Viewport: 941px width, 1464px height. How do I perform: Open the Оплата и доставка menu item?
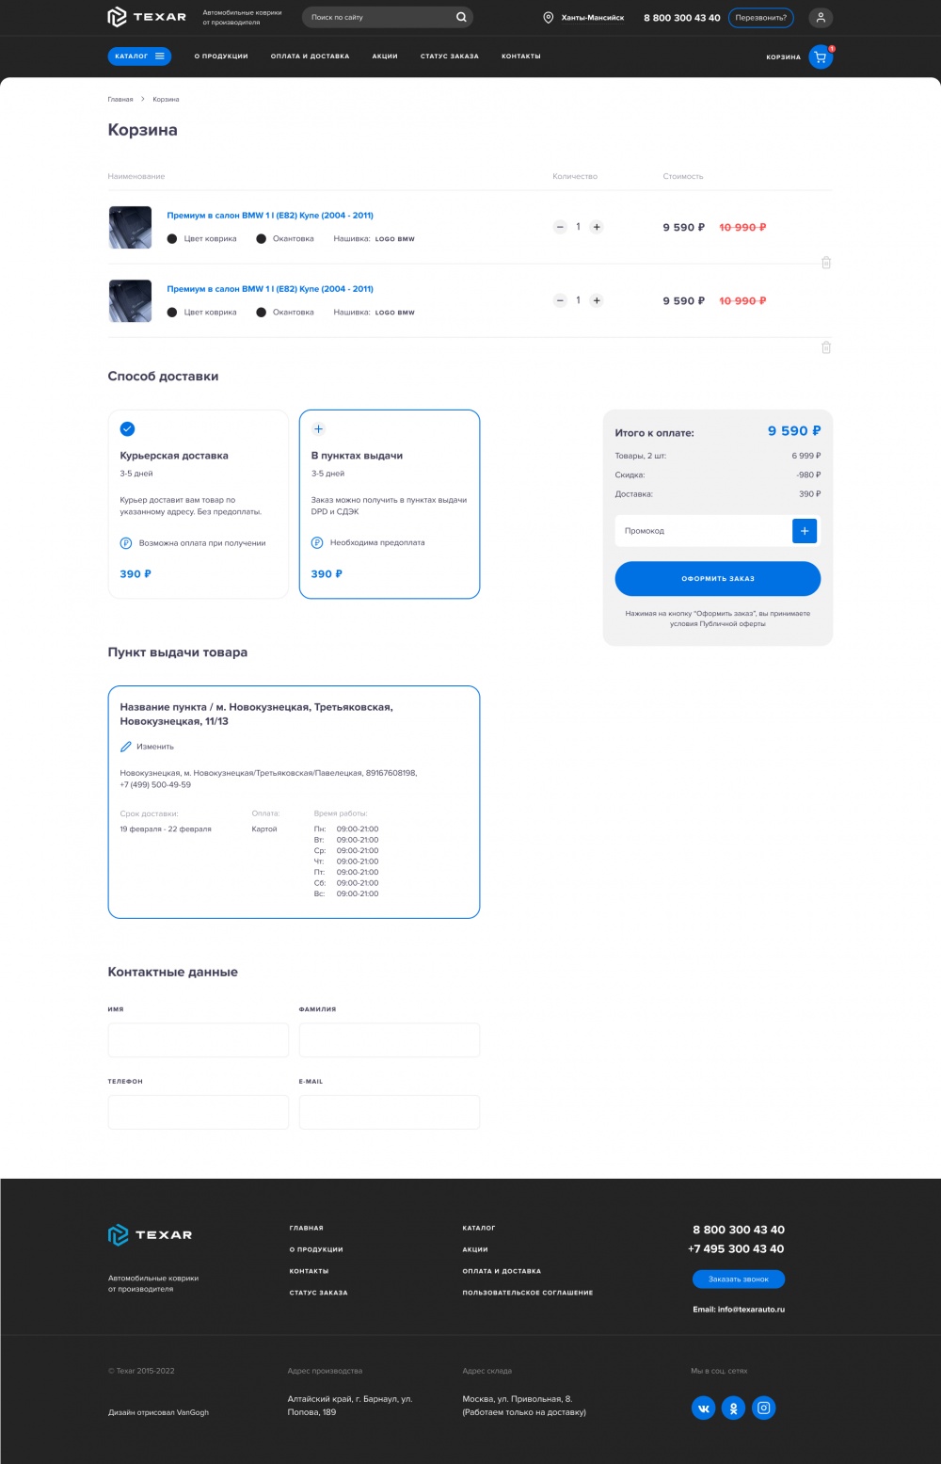pos(310,56)
